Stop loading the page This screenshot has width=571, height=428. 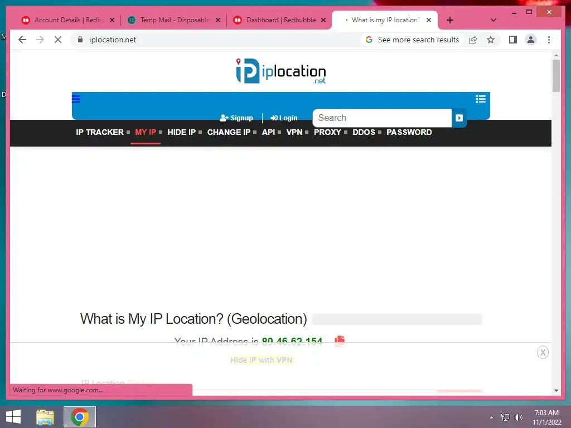(x=58, y=40)
